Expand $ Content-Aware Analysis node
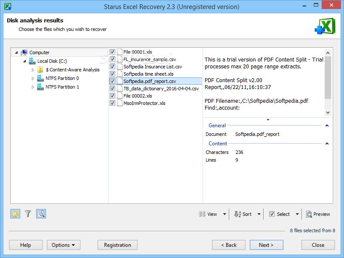Image resolution: width=344 pixels, height=258 pixels. tap(33, 70)
